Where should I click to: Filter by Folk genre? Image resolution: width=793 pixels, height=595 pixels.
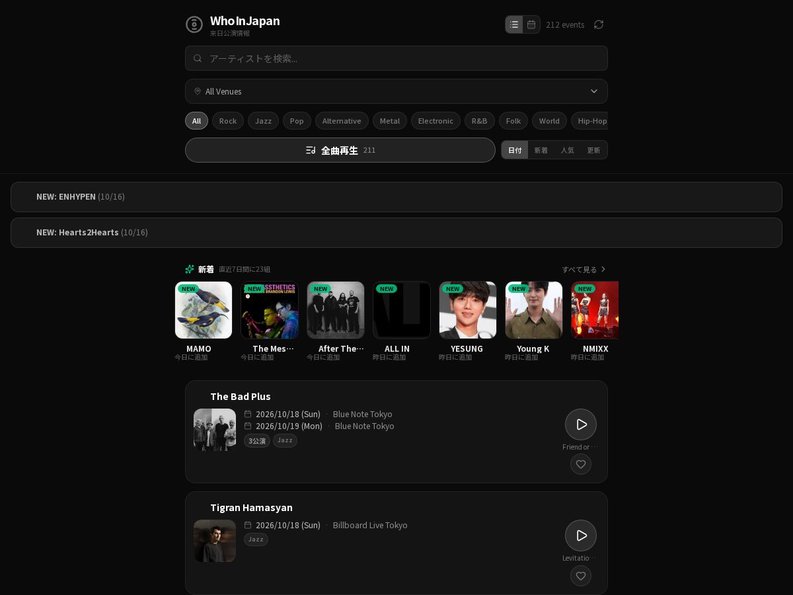coord(513,121)
